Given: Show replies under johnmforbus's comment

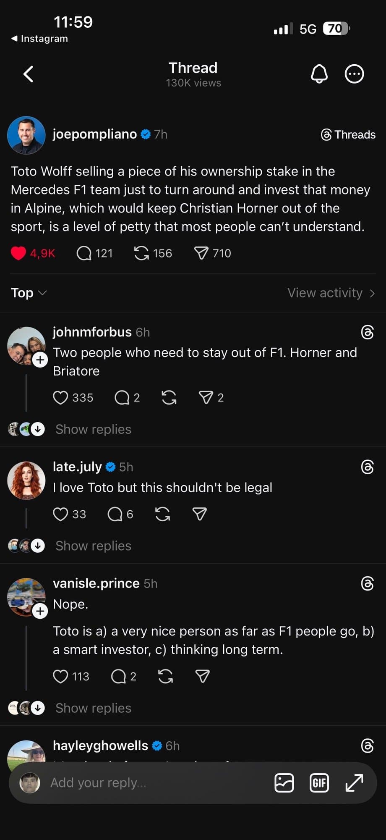Looking at the screenshot, I should (93, 429).
